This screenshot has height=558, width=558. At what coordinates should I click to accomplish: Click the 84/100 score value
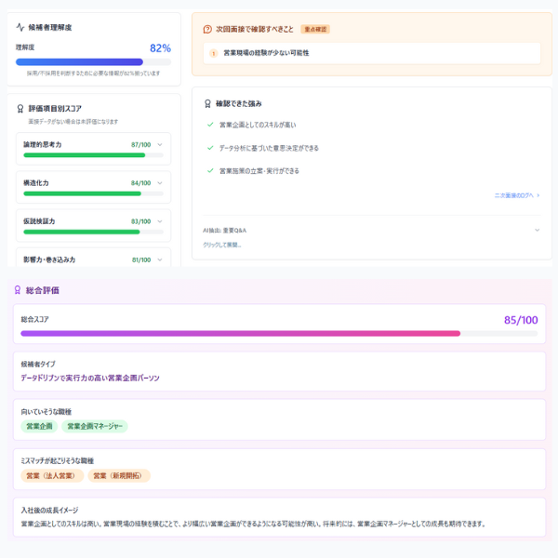(141, 183)
